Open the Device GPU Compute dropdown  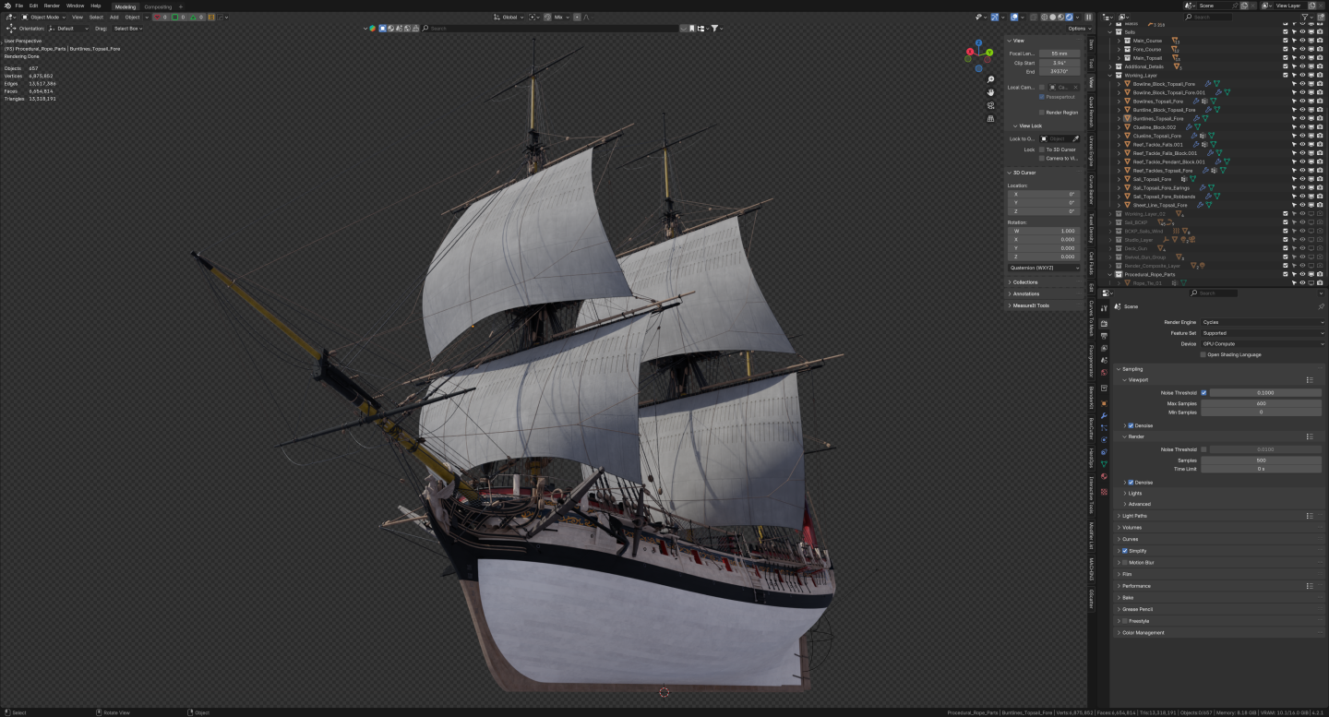coord(1262,343)
